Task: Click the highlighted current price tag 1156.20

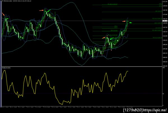Action: pyautogui.click(x=165, y=21)
